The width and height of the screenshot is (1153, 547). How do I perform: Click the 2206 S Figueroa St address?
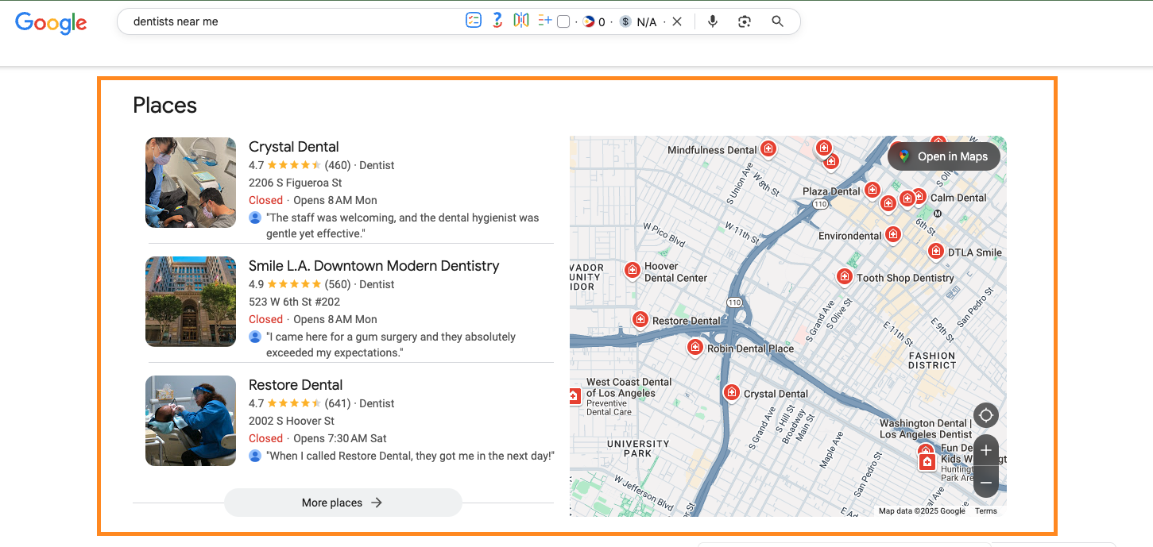coord(296,183)
